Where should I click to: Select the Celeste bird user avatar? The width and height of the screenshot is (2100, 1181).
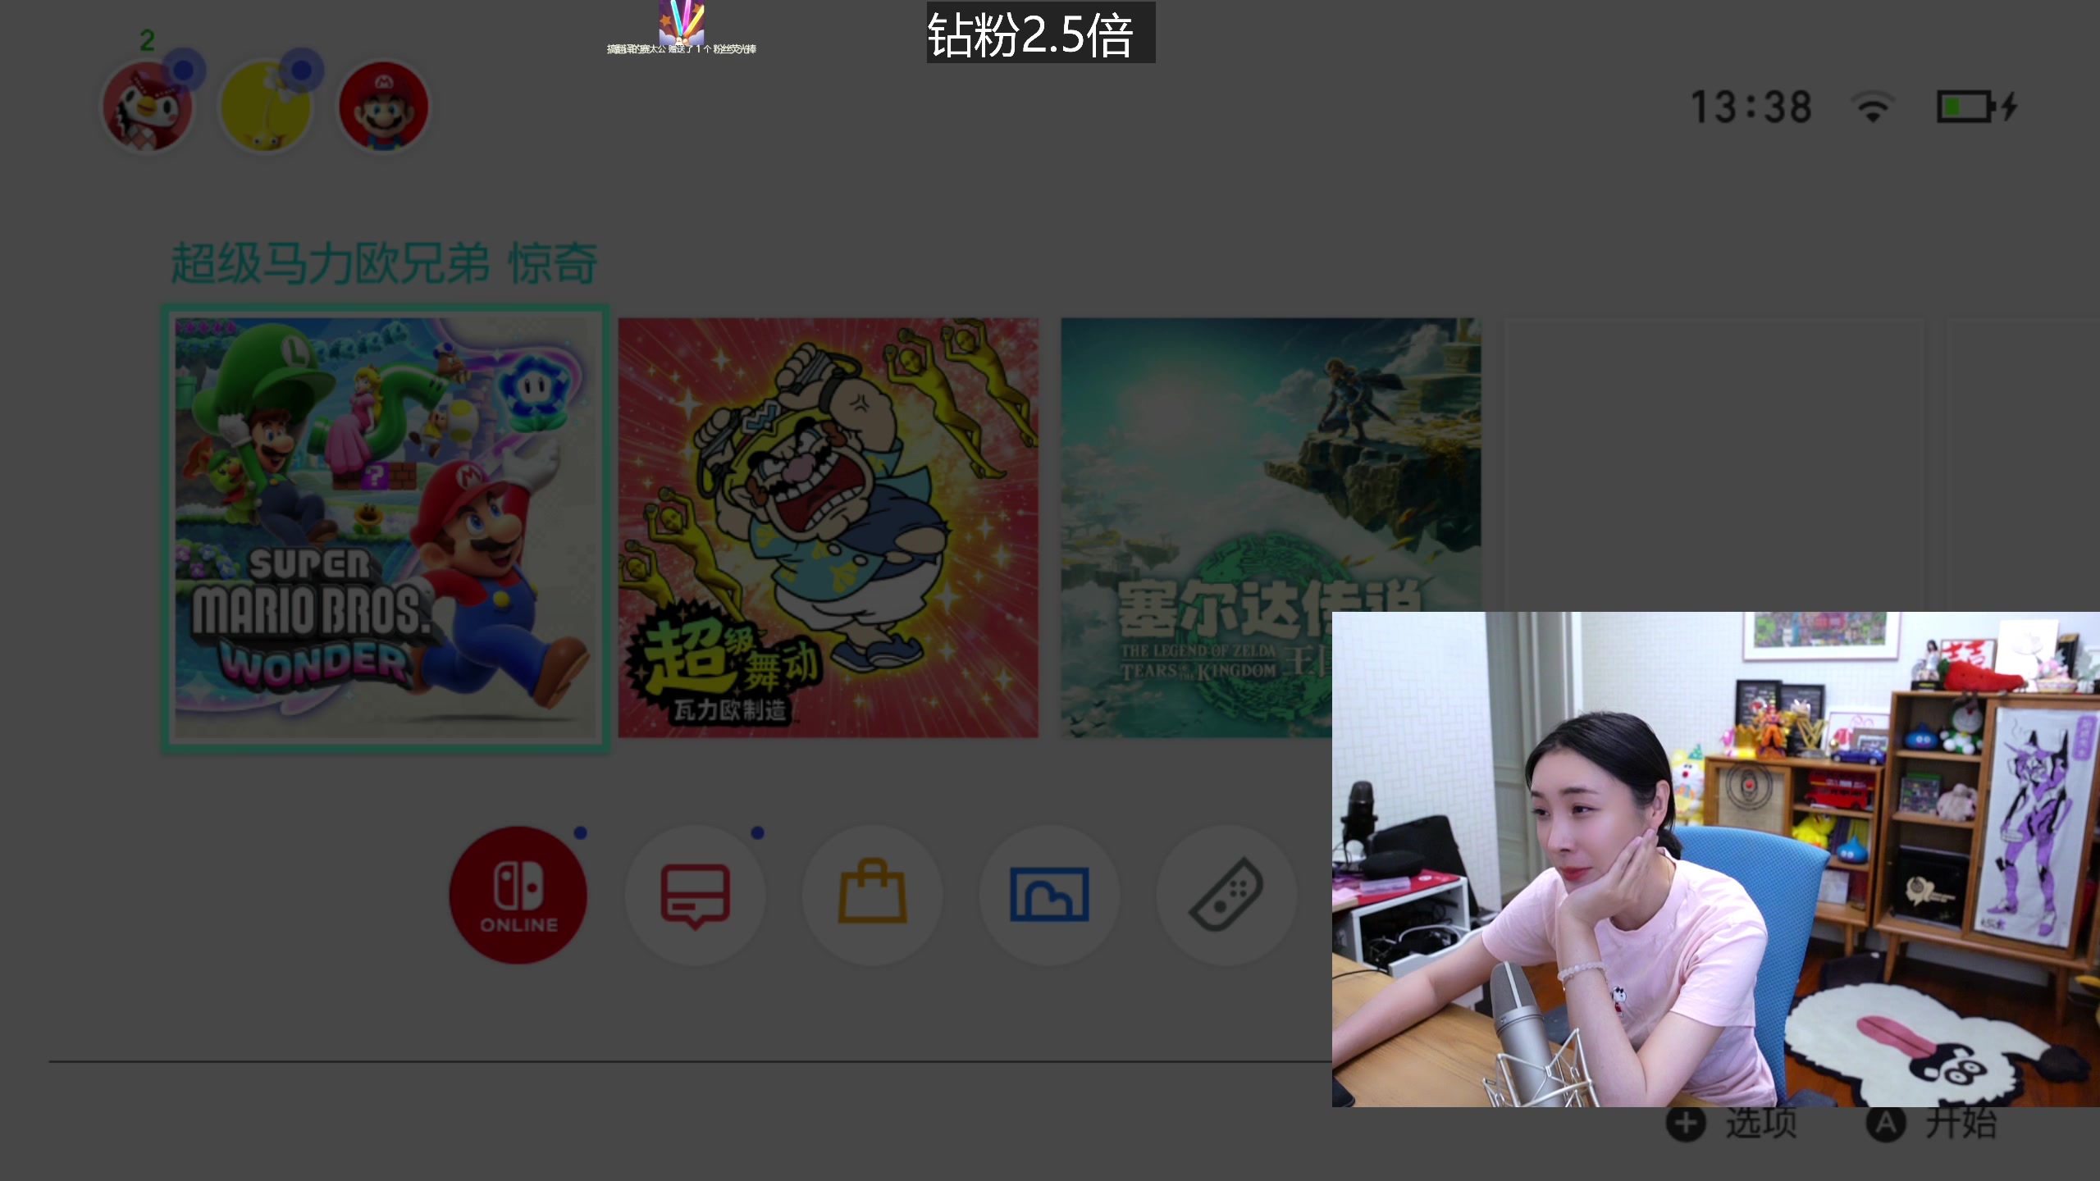click(148, 107)
